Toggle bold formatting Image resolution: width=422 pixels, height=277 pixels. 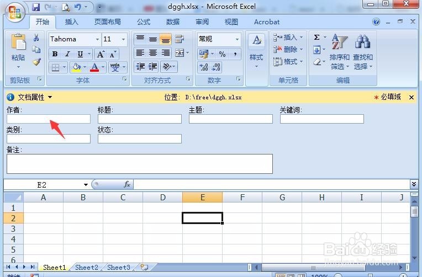click(x=55, y=54)
